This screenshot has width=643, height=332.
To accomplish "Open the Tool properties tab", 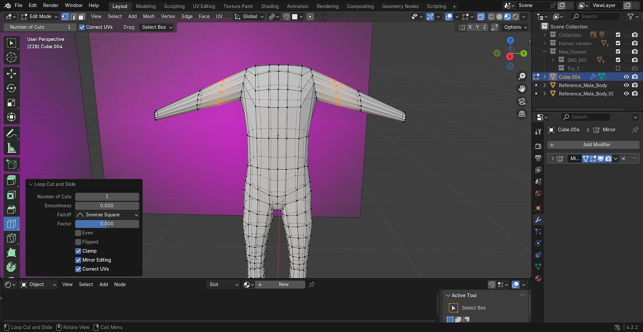I will [x=538, y=131].
